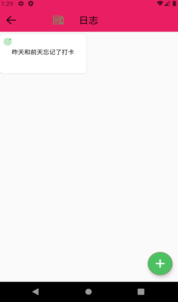178x302 pixels.
Task: Open the entry 昨天和前天忘记了打卡
Action: coord(43,52)
